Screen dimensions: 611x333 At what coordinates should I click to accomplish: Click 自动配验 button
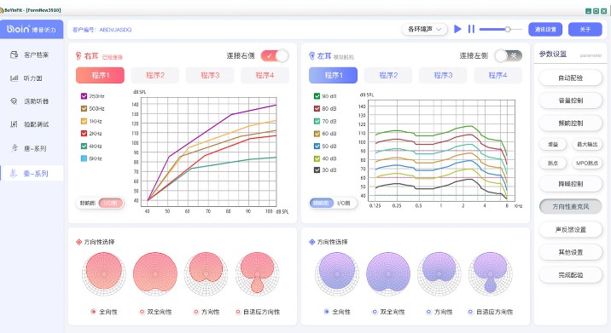tap(571, 78)
